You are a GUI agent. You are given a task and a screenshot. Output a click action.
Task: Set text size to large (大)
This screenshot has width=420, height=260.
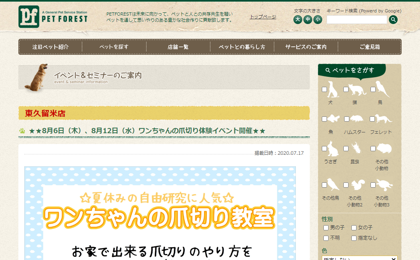[297, 19]
